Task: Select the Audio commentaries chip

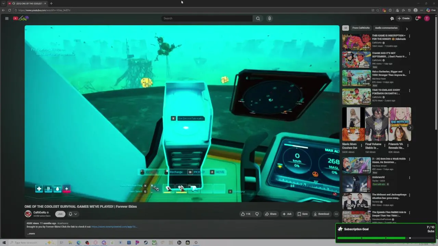Action: pos(386,28)
